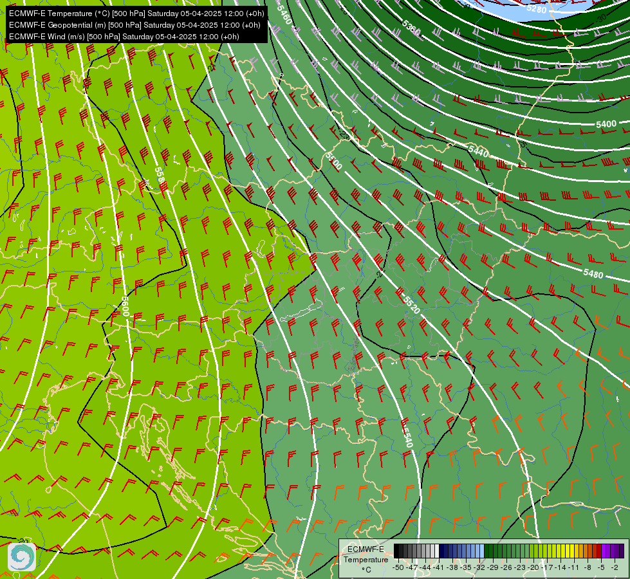Screen dimensions: 630x579
Task: Click the -2 value on the legend scale
Action: point(615,567)
